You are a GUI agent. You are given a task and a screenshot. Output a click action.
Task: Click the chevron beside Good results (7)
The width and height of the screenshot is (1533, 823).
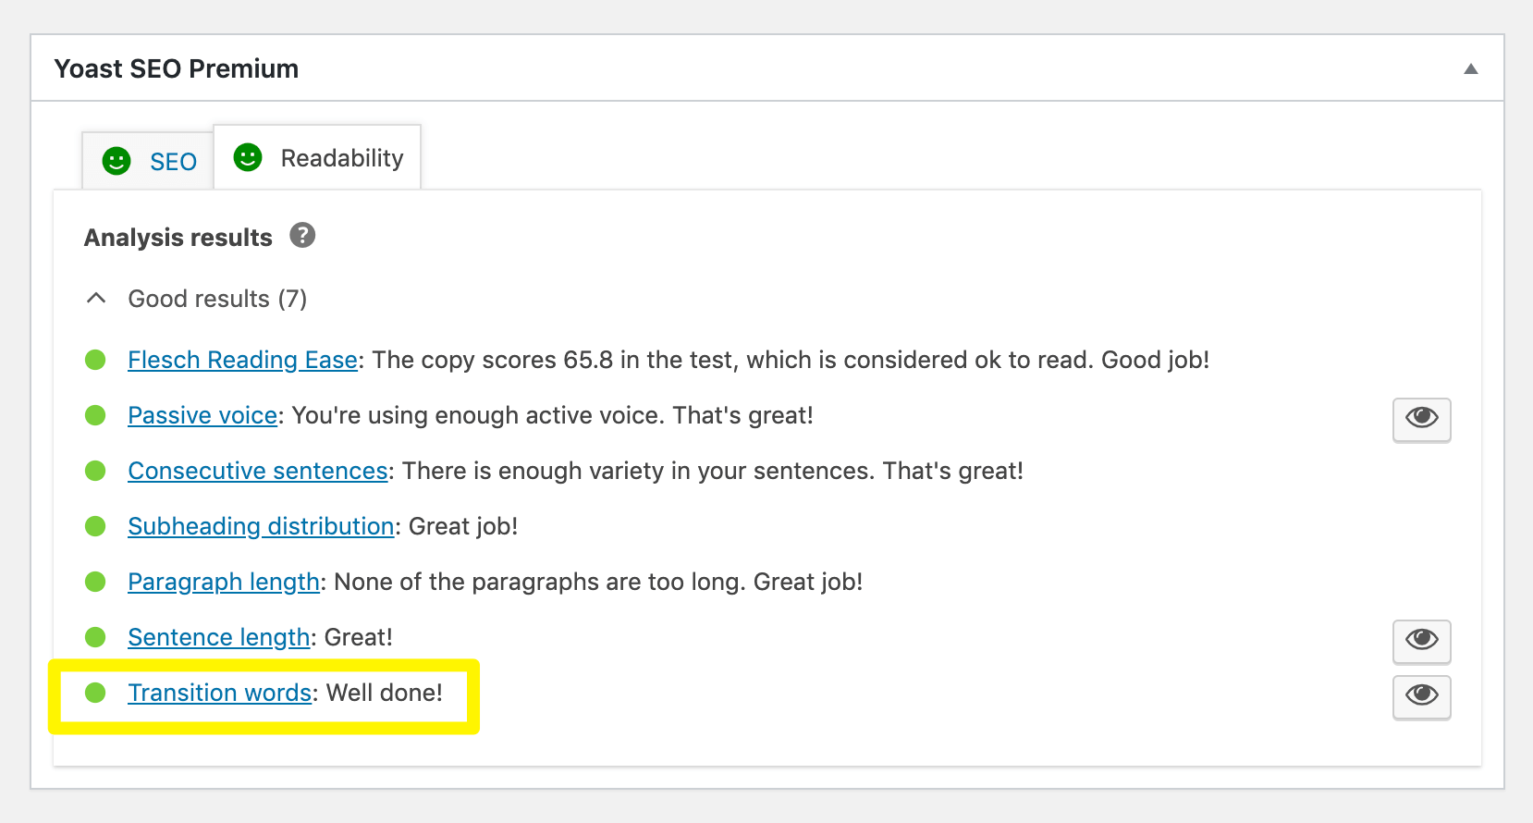point(95,298)
